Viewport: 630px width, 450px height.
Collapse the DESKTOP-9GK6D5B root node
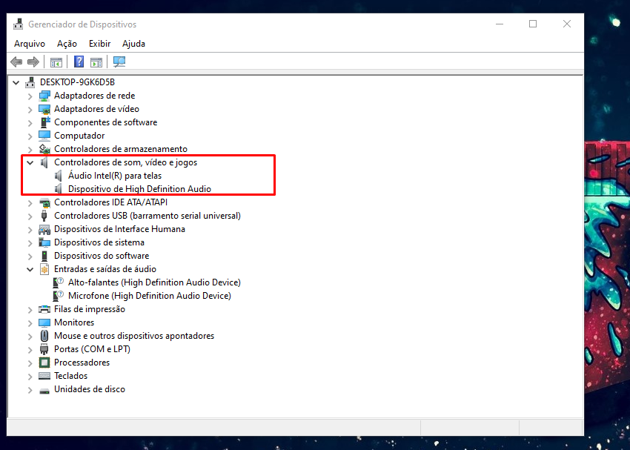click(x=16, y=83)
